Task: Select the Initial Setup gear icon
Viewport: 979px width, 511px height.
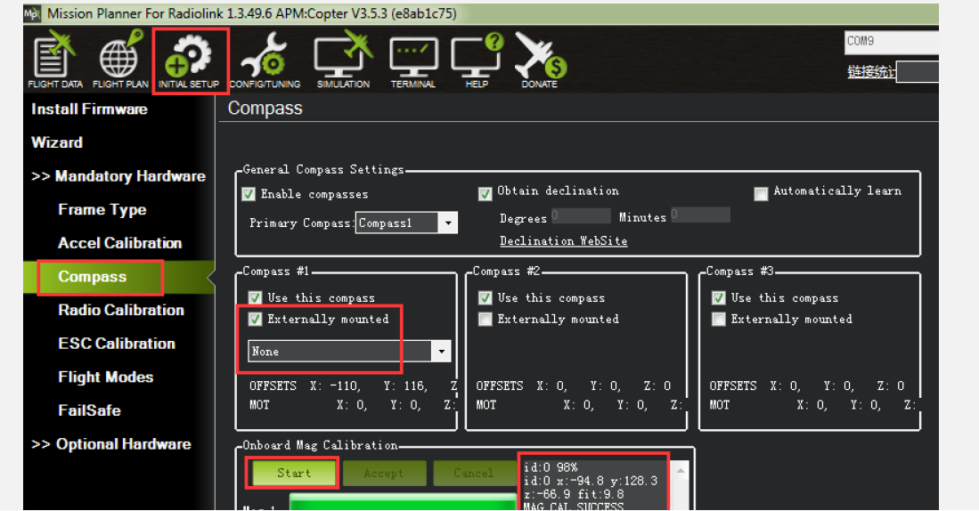Action: click(x=189, y=60)
